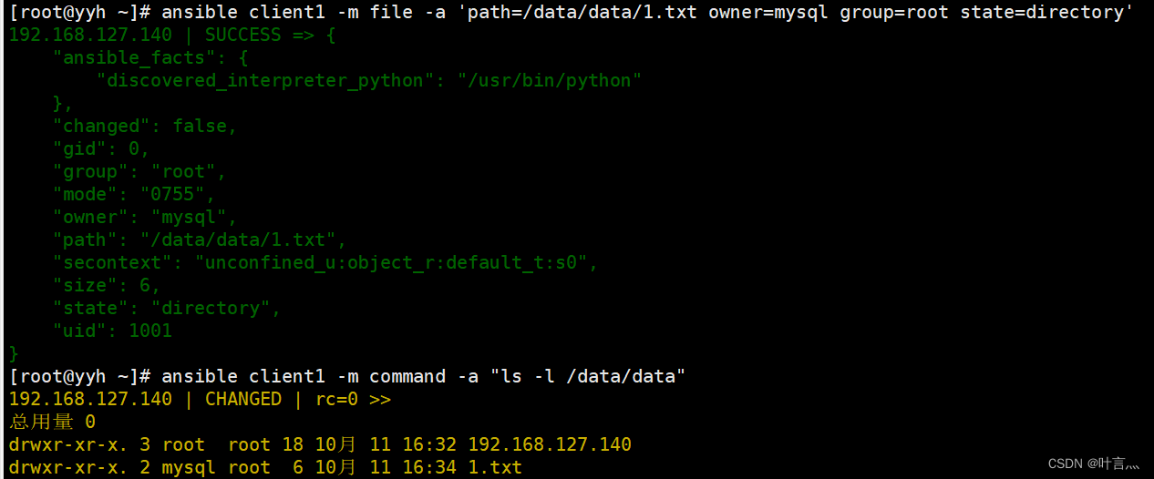This screenshot has width=1154, height=479.
Task: Click the "group": "root" line
Action: click(139, 171)
